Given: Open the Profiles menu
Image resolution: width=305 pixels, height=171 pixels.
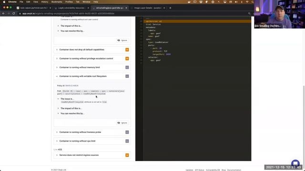Looking at the screenshot, I should [69, 2].
